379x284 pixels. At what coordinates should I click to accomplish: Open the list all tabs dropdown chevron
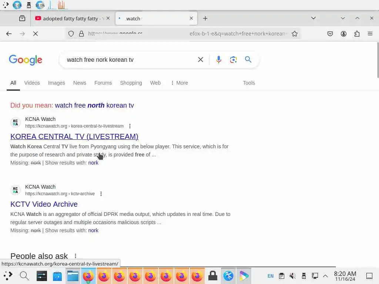pyautogui.click(x=313, y=18)
